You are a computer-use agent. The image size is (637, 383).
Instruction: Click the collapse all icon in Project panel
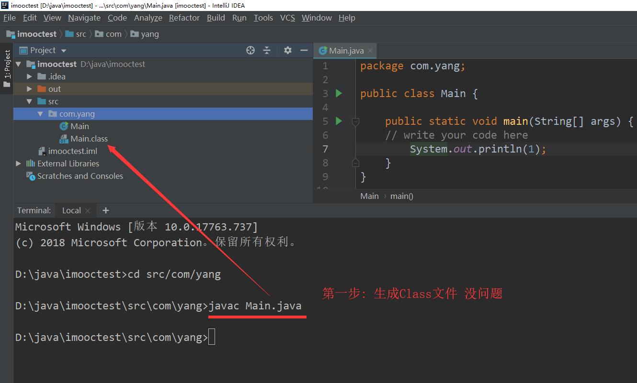[x=267, y=50]
